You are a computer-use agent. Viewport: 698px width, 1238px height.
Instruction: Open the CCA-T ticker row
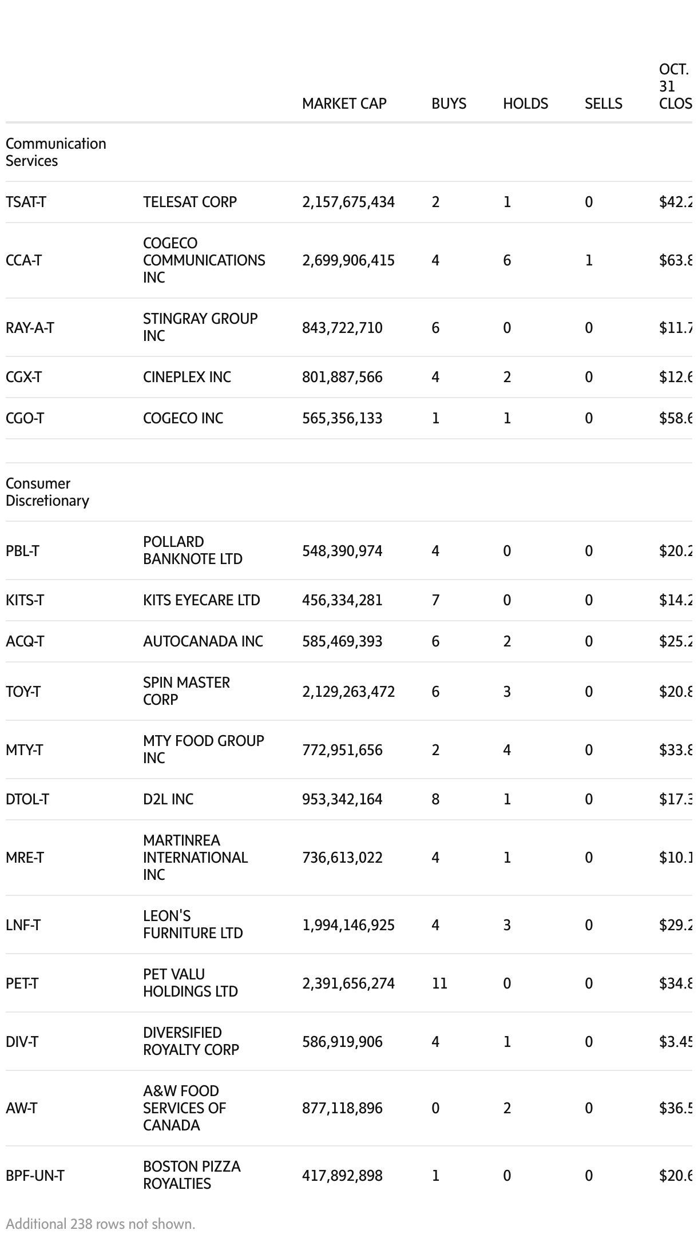[x=23, y=260]
